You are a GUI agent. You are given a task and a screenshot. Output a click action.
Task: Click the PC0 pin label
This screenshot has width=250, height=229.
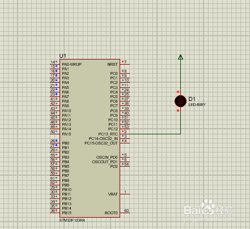(114, 73)
